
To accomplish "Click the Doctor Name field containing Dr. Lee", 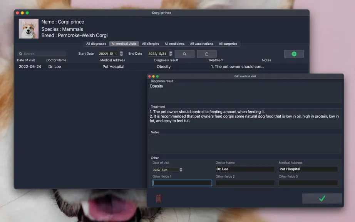I will [245, 169].
